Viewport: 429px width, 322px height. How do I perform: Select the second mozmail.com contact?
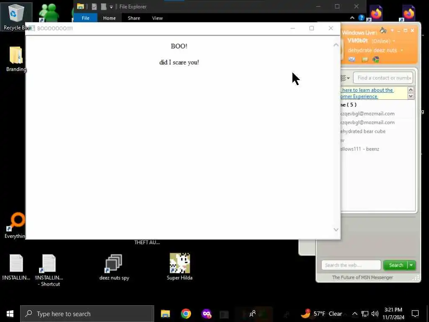pyautogui.click(x=367, y=122)
